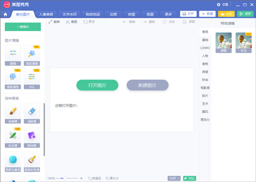Select the 涂鸦笔 doodle brush
256x182 pixels.
coord(13,114)
